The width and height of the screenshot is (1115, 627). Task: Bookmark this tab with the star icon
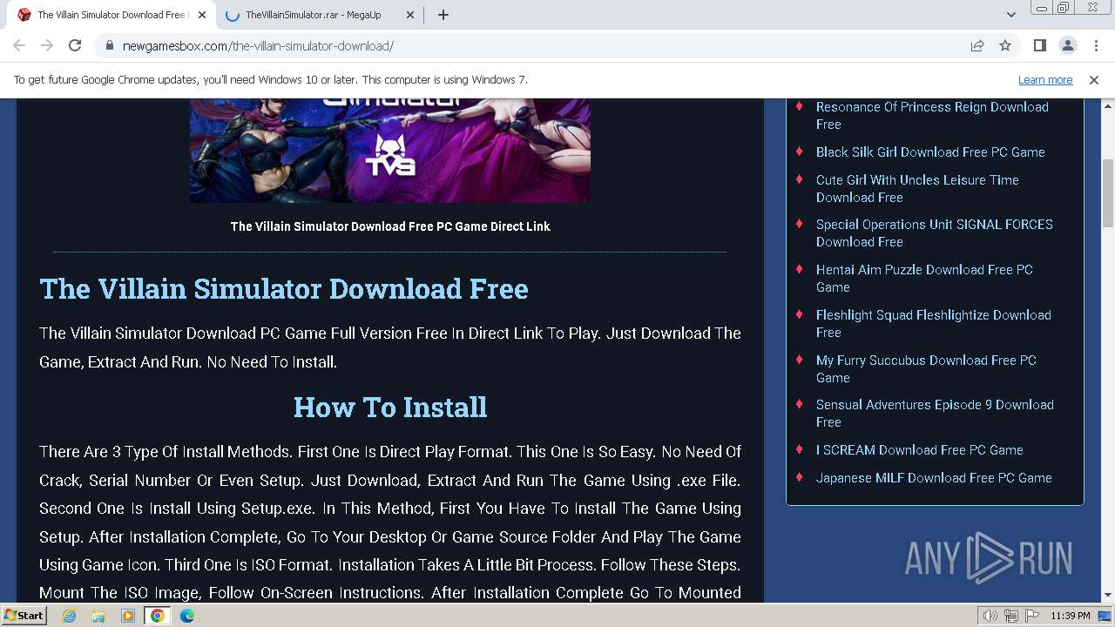coord(1005,46)
